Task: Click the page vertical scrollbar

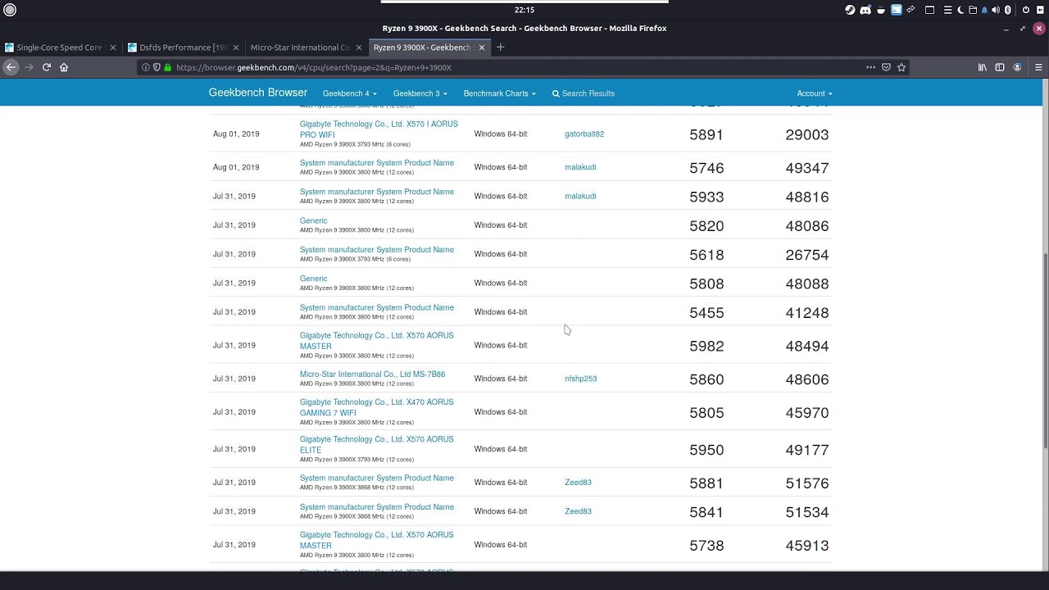Action: [x=1045, y=351]
